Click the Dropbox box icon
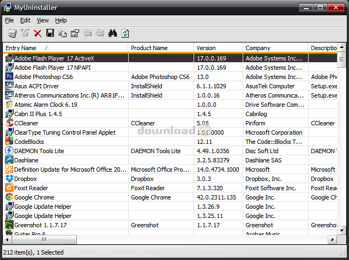The image size is (349, 260). 9,179
